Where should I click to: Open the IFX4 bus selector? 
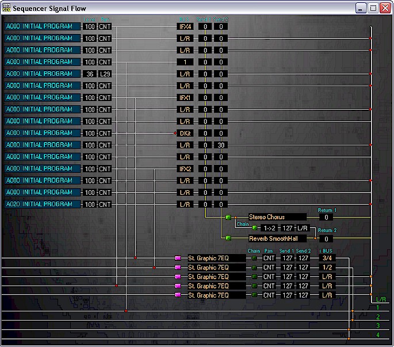click(x=185, y=26)
